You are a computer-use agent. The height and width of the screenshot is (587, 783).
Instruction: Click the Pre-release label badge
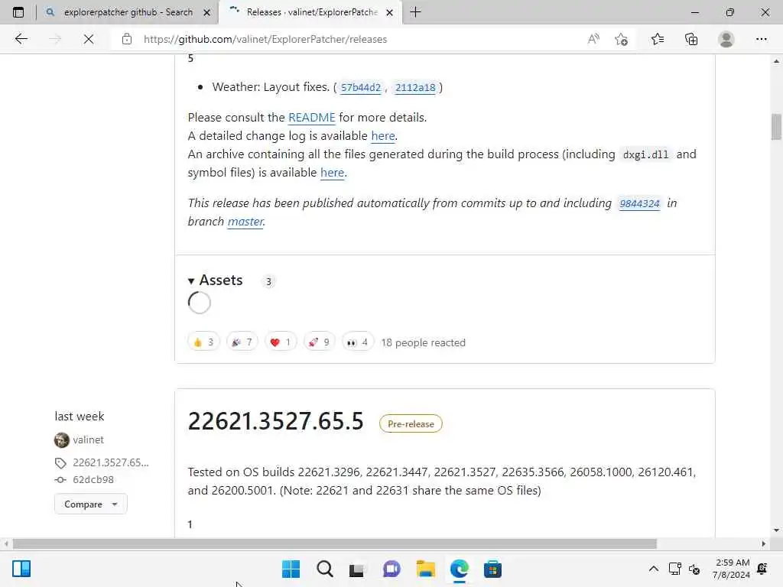411,423
